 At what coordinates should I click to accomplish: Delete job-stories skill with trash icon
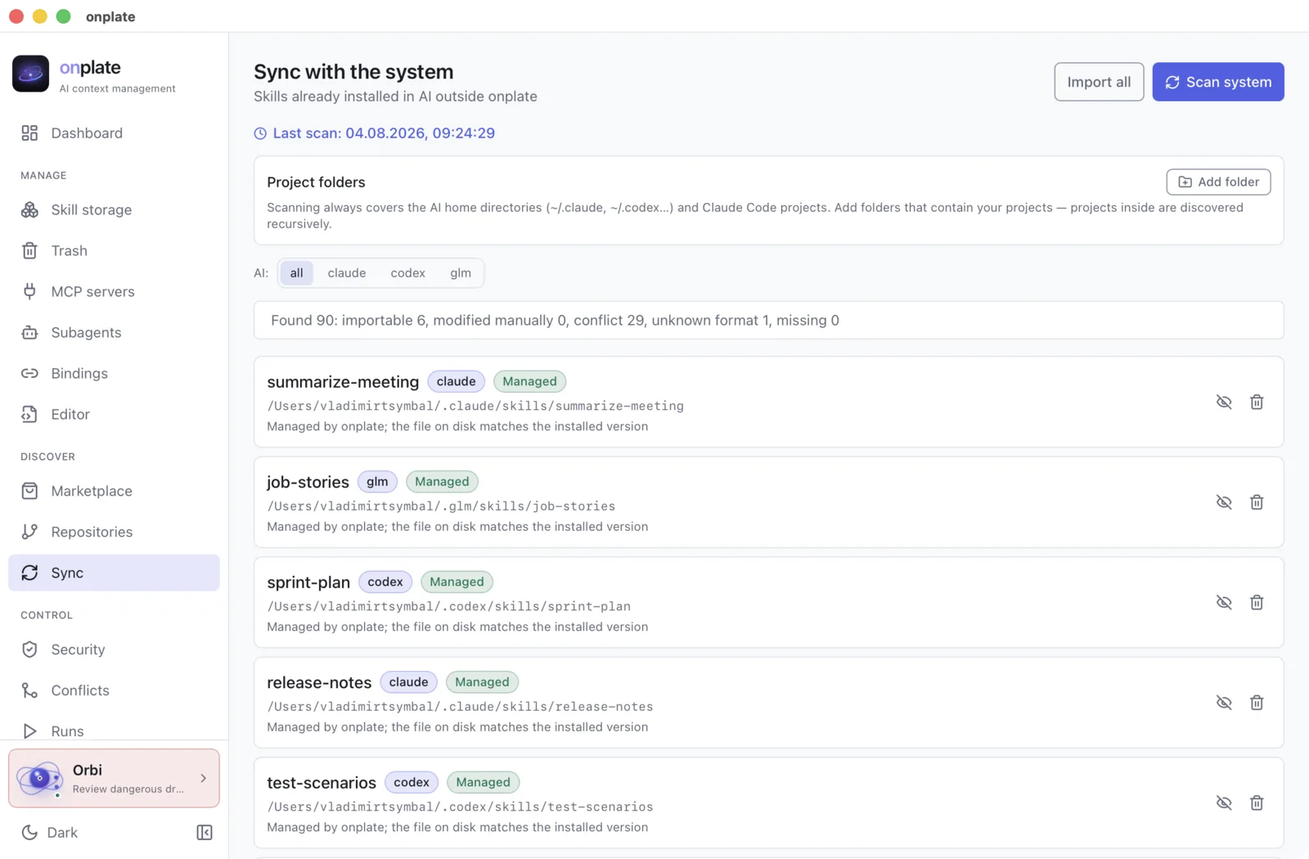1257,502
